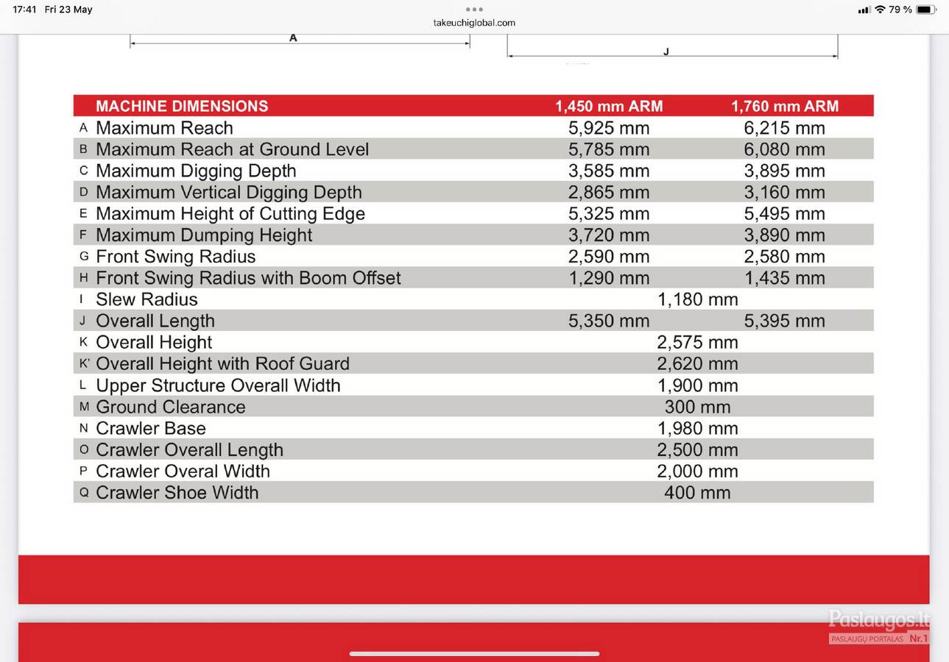Tap the home indicator bar at bottom
This screenshot has height=662, width=949.
pyautogui.click(x=474, y=653)
